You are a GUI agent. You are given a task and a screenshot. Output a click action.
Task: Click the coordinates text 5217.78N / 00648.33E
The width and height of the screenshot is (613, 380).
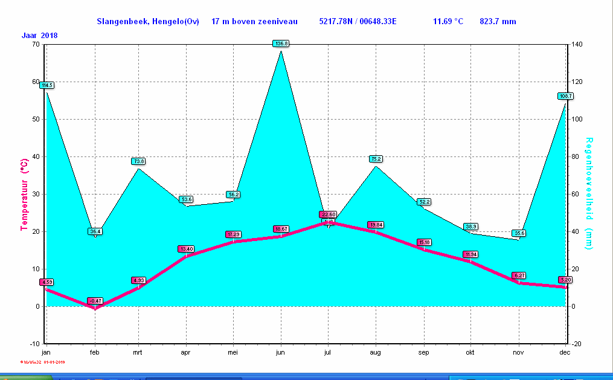click(358, 22)
